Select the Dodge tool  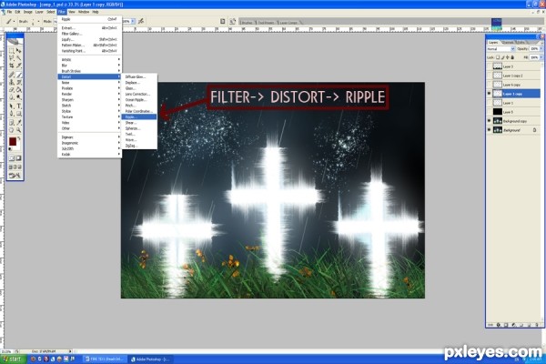point(19,97)
